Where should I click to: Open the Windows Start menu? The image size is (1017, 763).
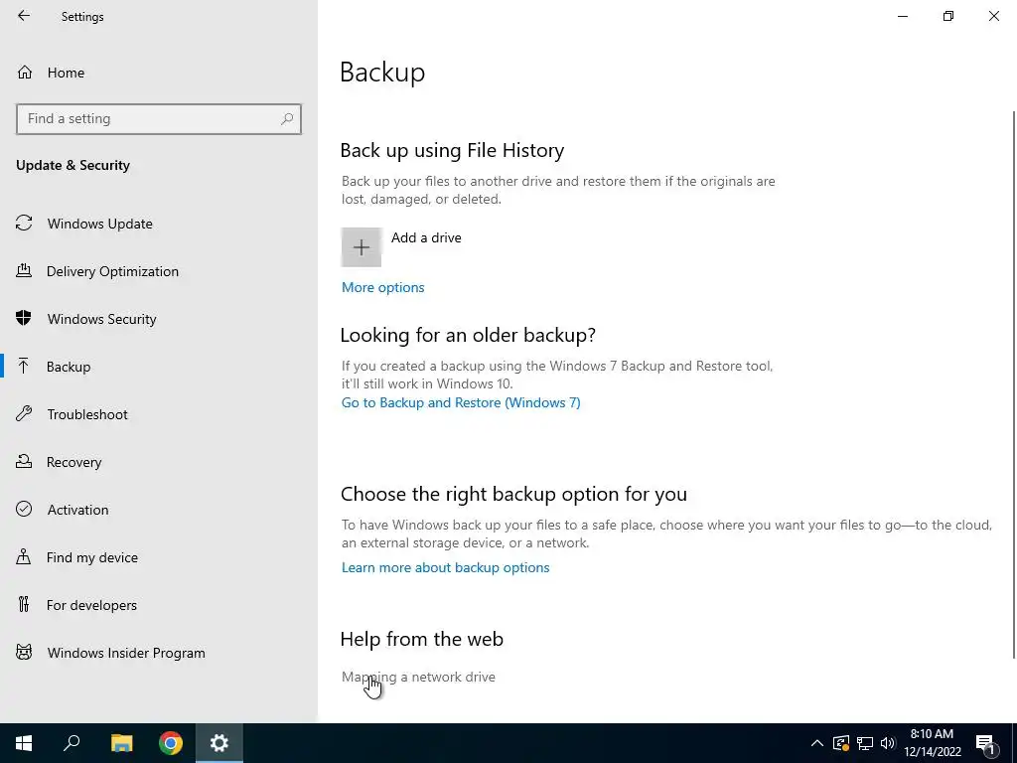click(x=24, y=743)
